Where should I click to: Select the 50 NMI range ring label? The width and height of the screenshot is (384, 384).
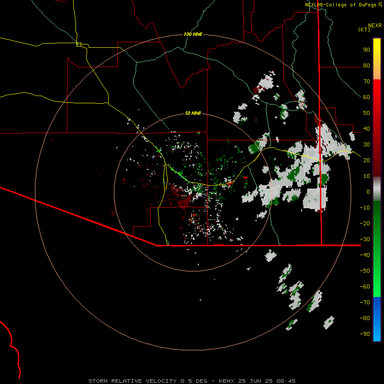point(193,113)
